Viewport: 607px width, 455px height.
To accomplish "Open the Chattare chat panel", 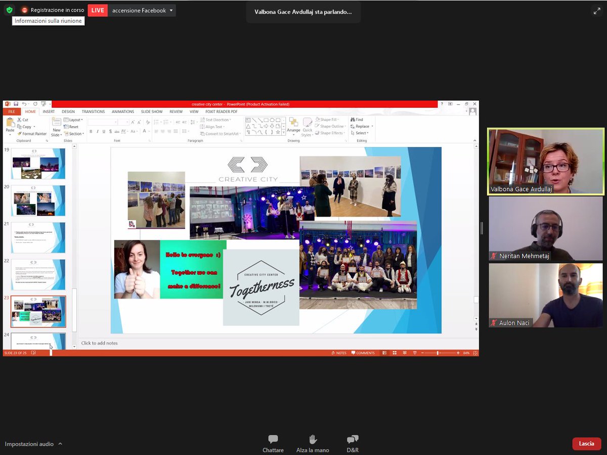I will tap(273, 444).
